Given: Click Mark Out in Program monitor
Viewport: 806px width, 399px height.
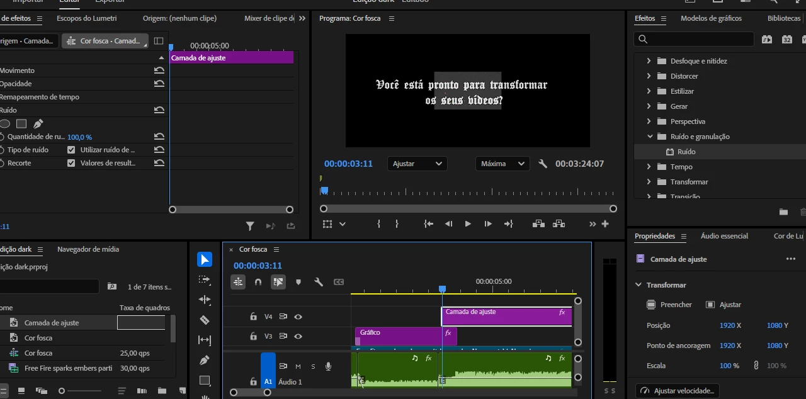Looking at the screenshot, I should (397, 223).
